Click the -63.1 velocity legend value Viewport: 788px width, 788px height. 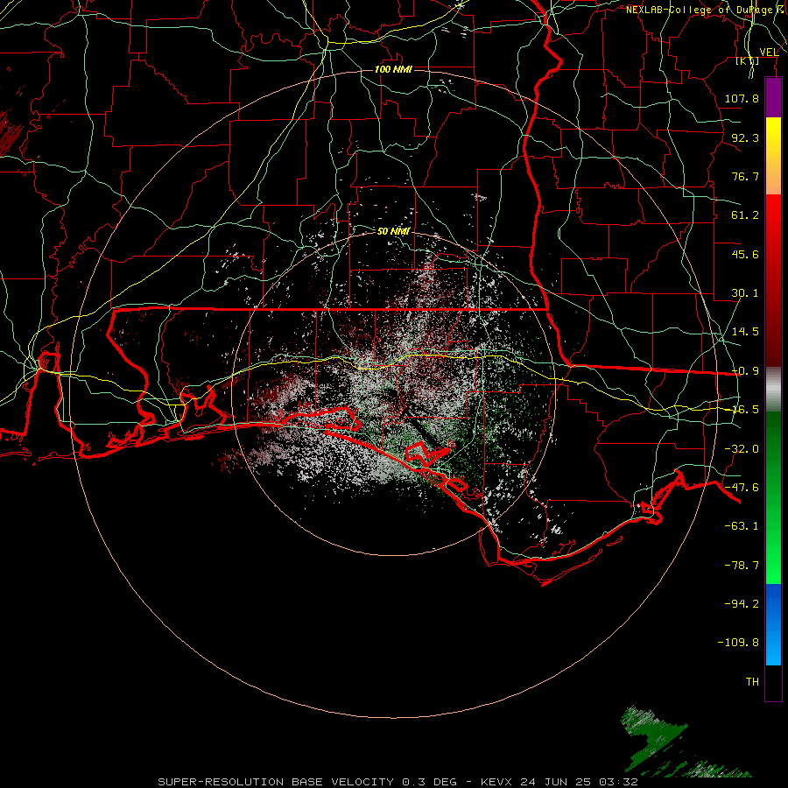742,526
